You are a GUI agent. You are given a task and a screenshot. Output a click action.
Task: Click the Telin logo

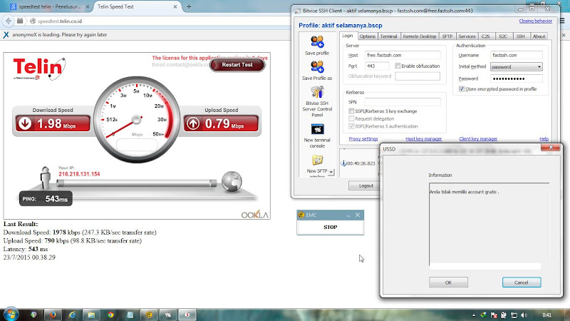[x=38, y=68]
